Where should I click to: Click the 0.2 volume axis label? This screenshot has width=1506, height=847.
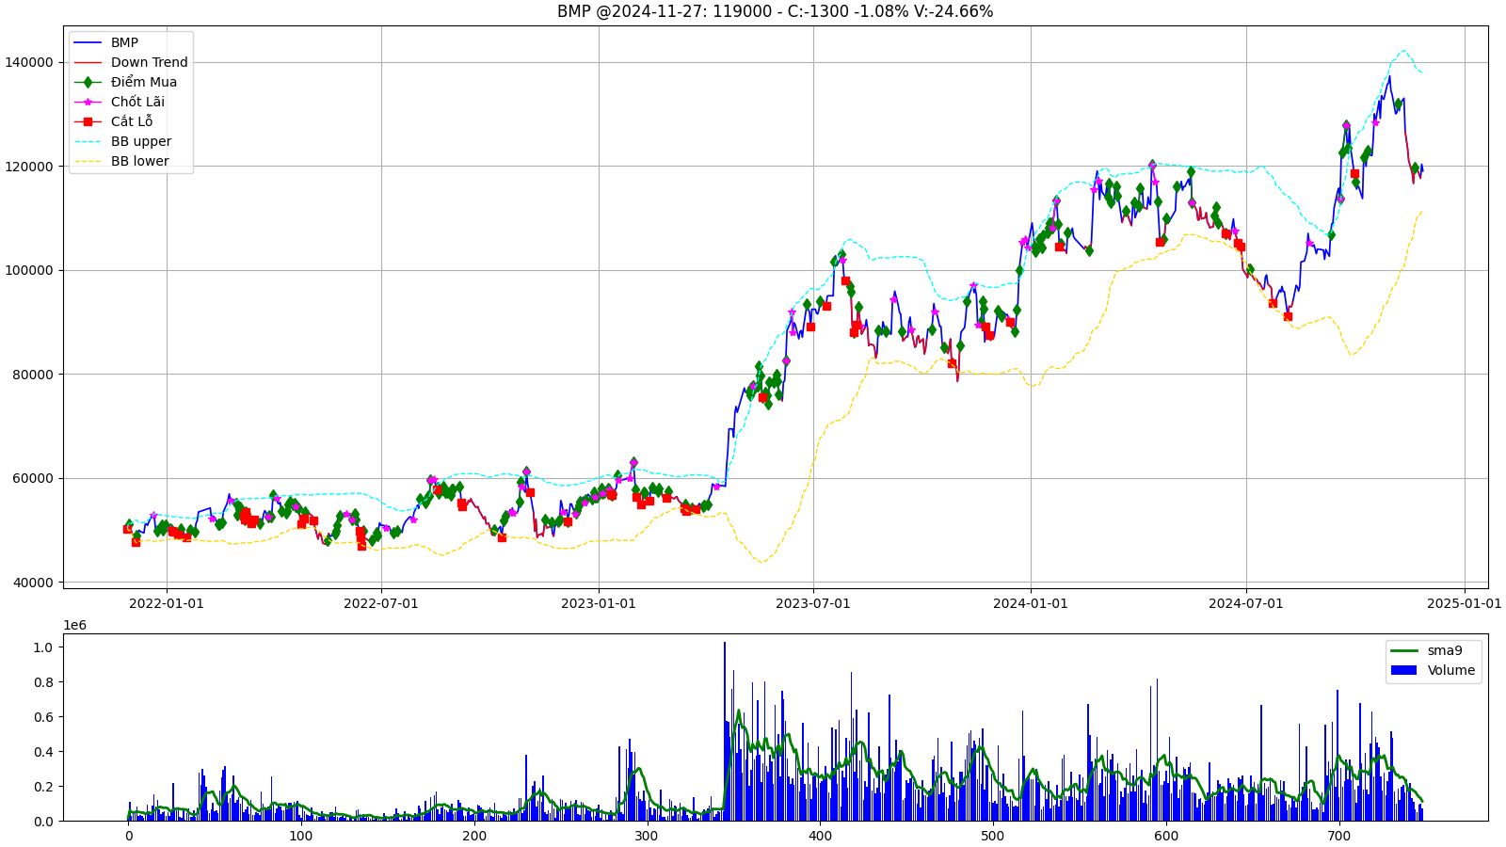(x=42, y=787)
